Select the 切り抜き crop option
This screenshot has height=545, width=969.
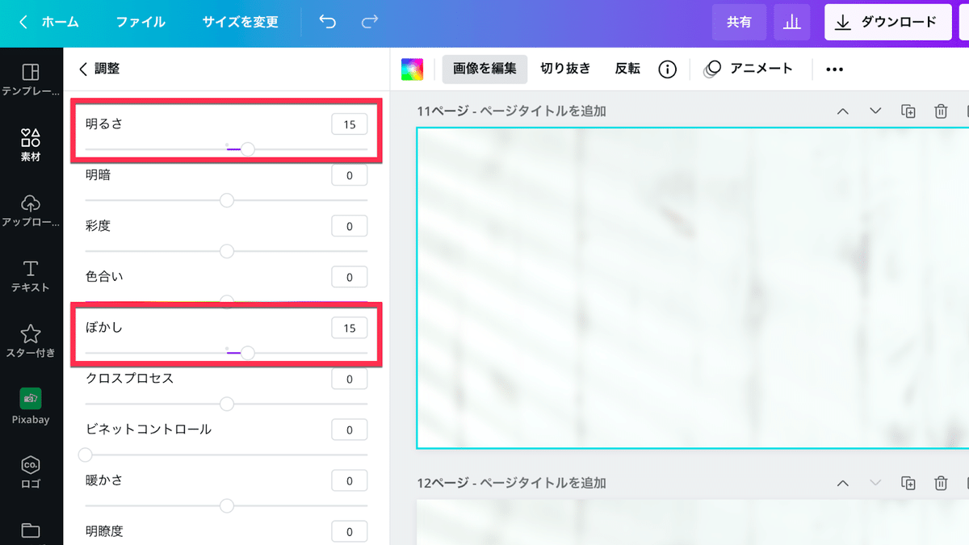[565, 69]
